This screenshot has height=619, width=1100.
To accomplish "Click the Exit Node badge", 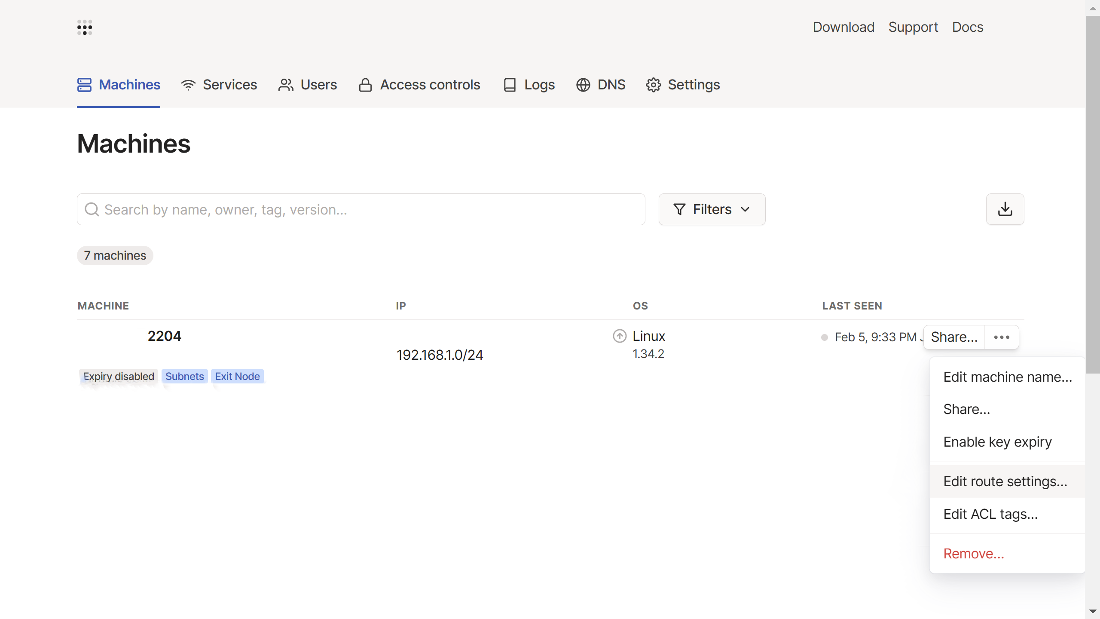I will (x=237, y=377).
